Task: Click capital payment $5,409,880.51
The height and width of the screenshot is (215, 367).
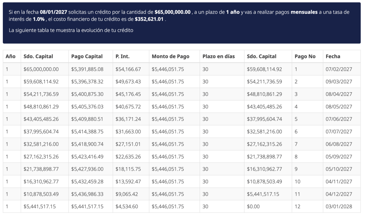Action: pyautogui.click(x=87, y=119)
